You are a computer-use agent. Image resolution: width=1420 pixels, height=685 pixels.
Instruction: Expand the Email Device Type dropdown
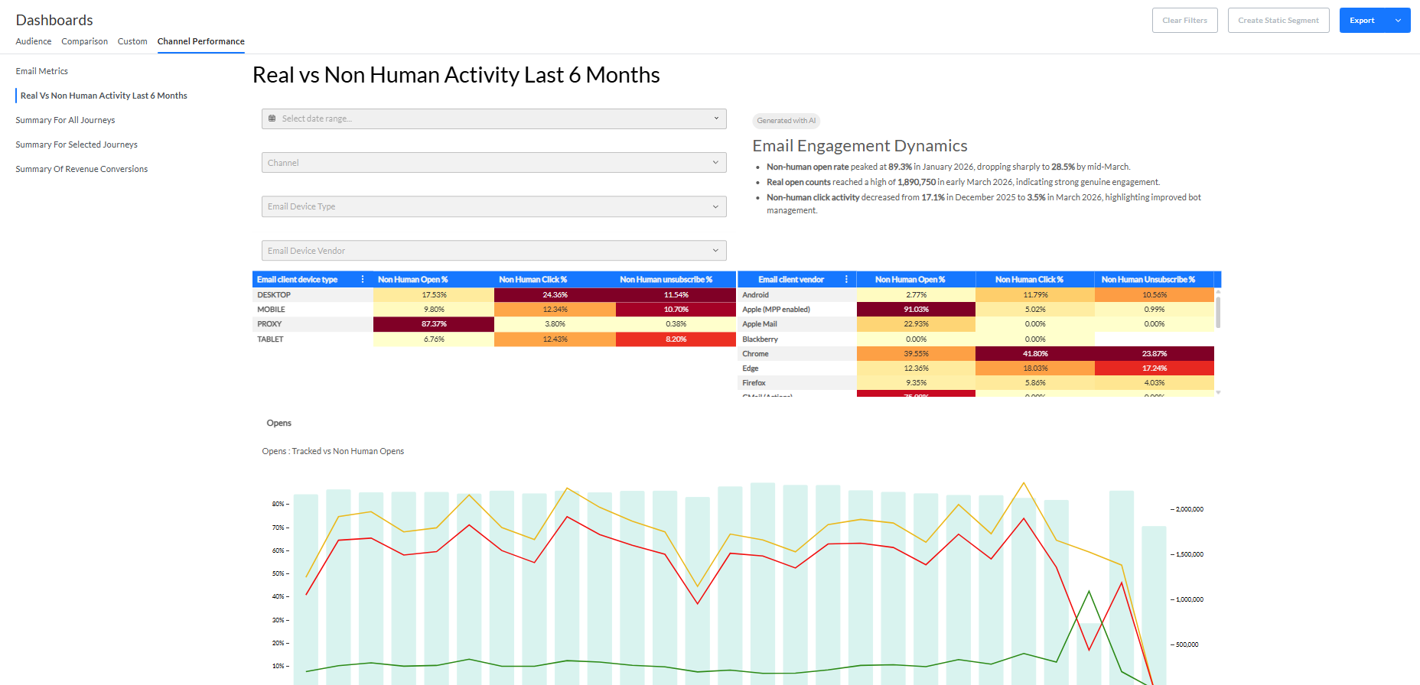tap(493, 206)
